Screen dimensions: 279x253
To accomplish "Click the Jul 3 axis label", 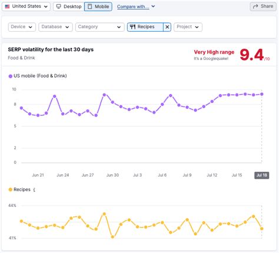I will click(x=137, y=175).
